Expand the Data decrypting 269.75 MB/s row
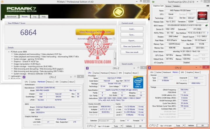The height and width of the screenshot is (129, 210). point(12,71)
